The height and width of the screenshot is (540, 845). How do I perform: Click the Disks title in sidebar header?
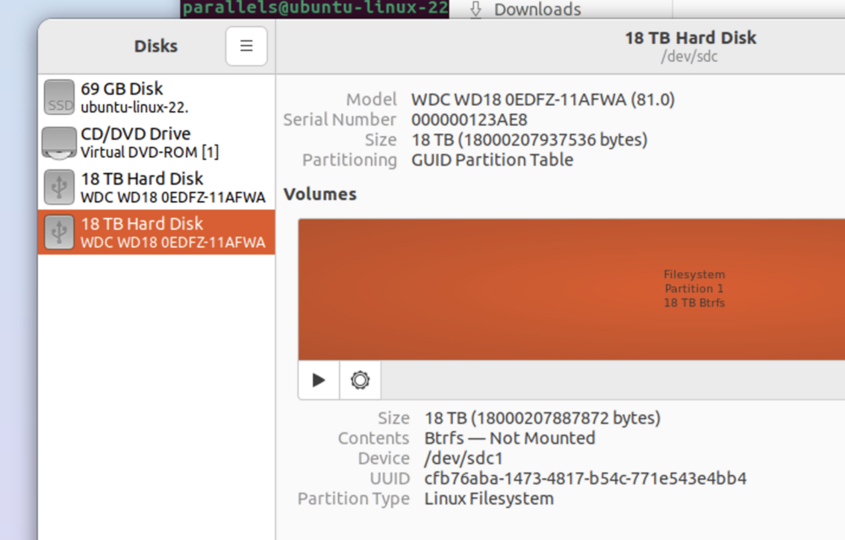pyautogui.click(x=155, y=46)
